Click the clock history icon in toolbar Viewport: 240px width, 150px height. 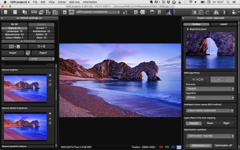[15, 12]
